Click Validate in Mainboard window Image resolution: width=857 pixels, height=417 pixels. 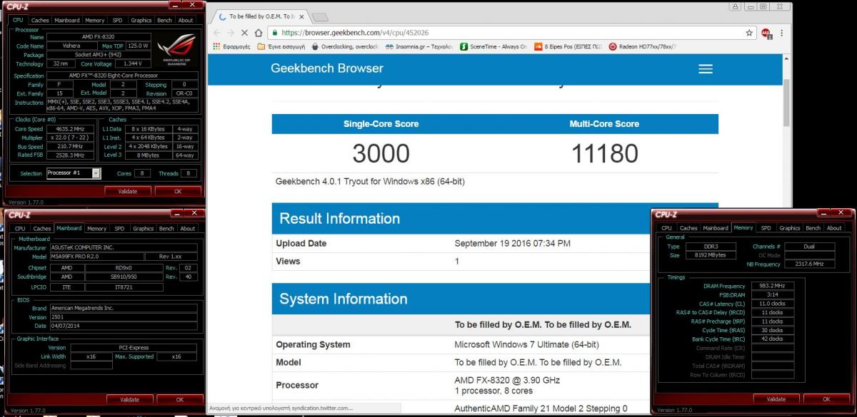[130, 399]
